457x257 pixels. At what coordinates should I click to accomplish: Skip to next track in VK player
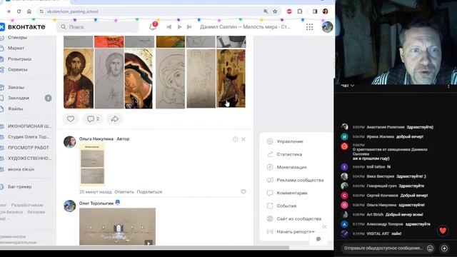(189, 27)
